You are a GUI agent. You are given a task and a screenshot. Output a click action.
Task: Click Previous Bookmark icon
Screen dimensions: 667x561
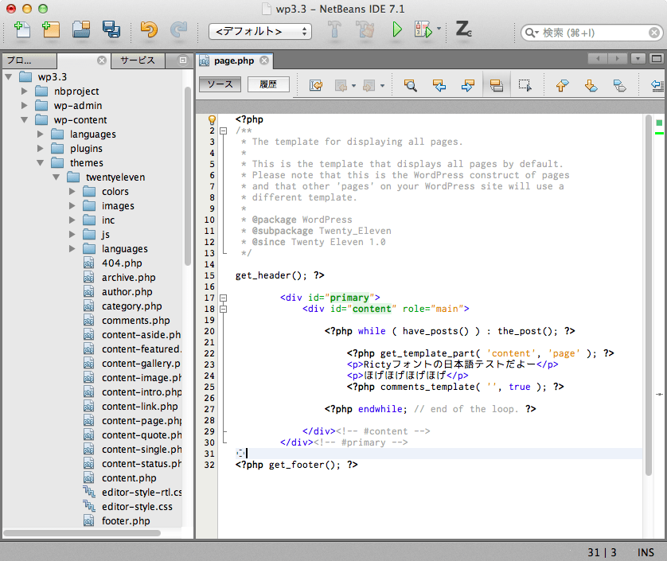(562, 85)
